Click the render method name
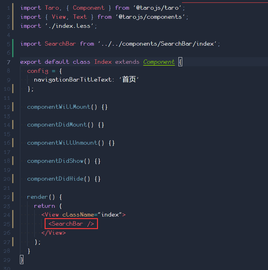The height and width of the screenshot is (270, 268). pos(37,197)
